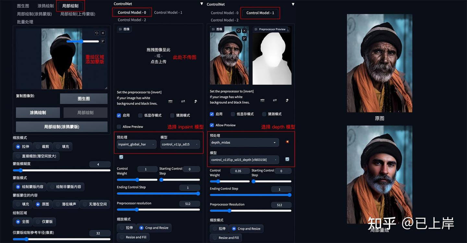
Task: Open 批量处理 tab
Action: [x=25, y=22]
